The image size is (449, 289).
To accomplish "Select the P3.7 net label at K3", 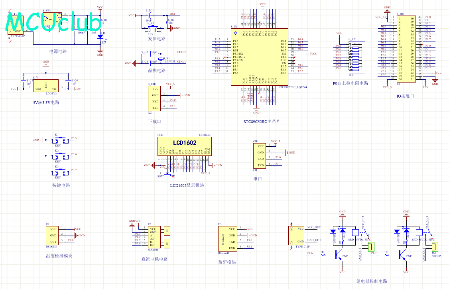I will pos(74,170).
